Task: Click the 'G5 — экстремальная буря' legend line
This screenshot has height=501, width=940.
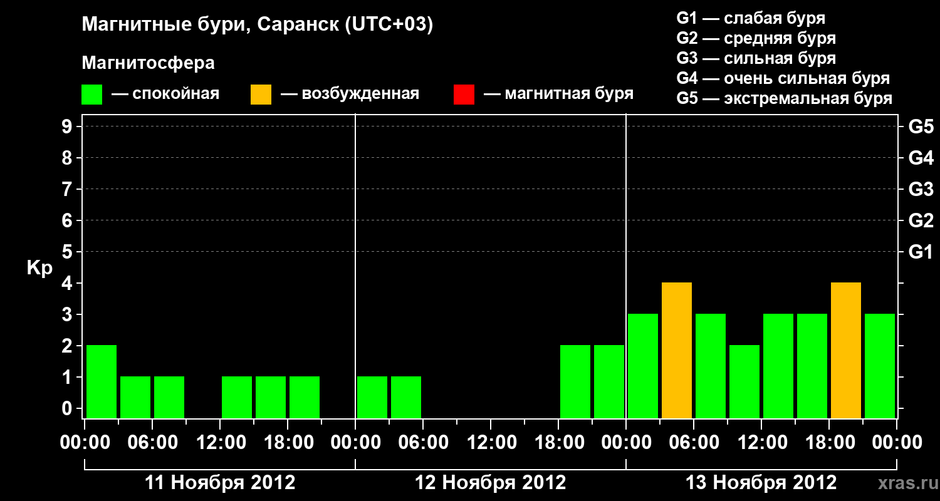Action: [784, 99]
